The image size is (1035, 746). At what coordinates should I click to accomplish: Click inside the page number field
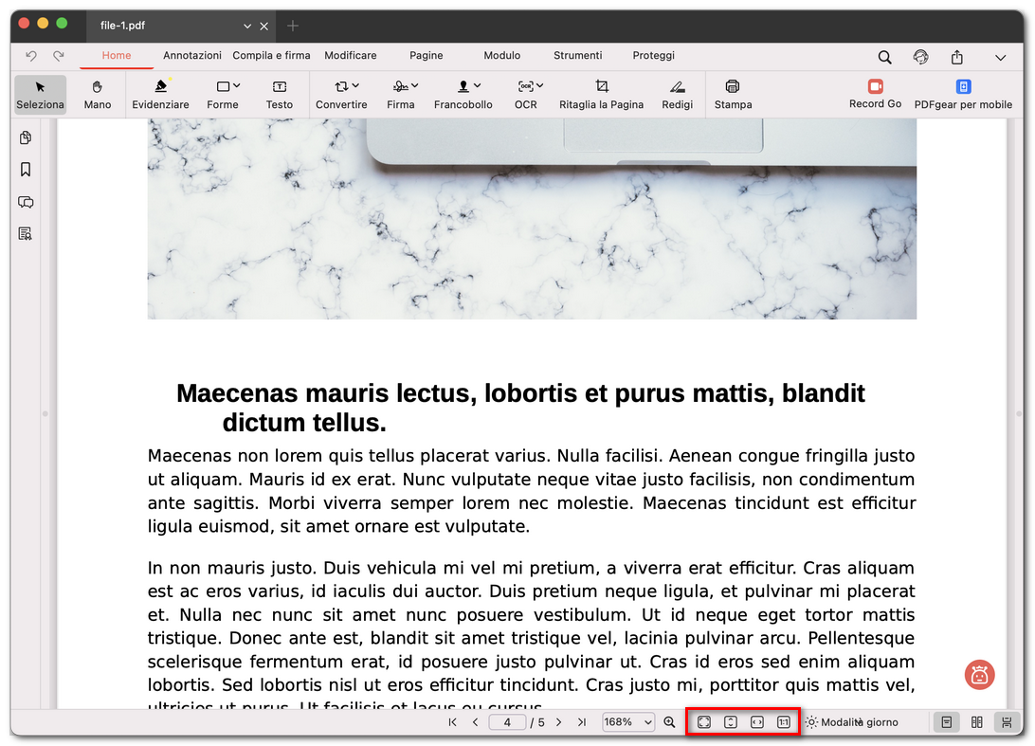507,721
